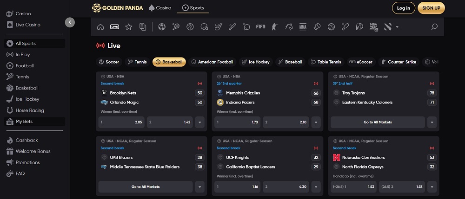Go to All Markets for Troy Trojans
This screenshot has width=465, height=199.
coord(378,122)
